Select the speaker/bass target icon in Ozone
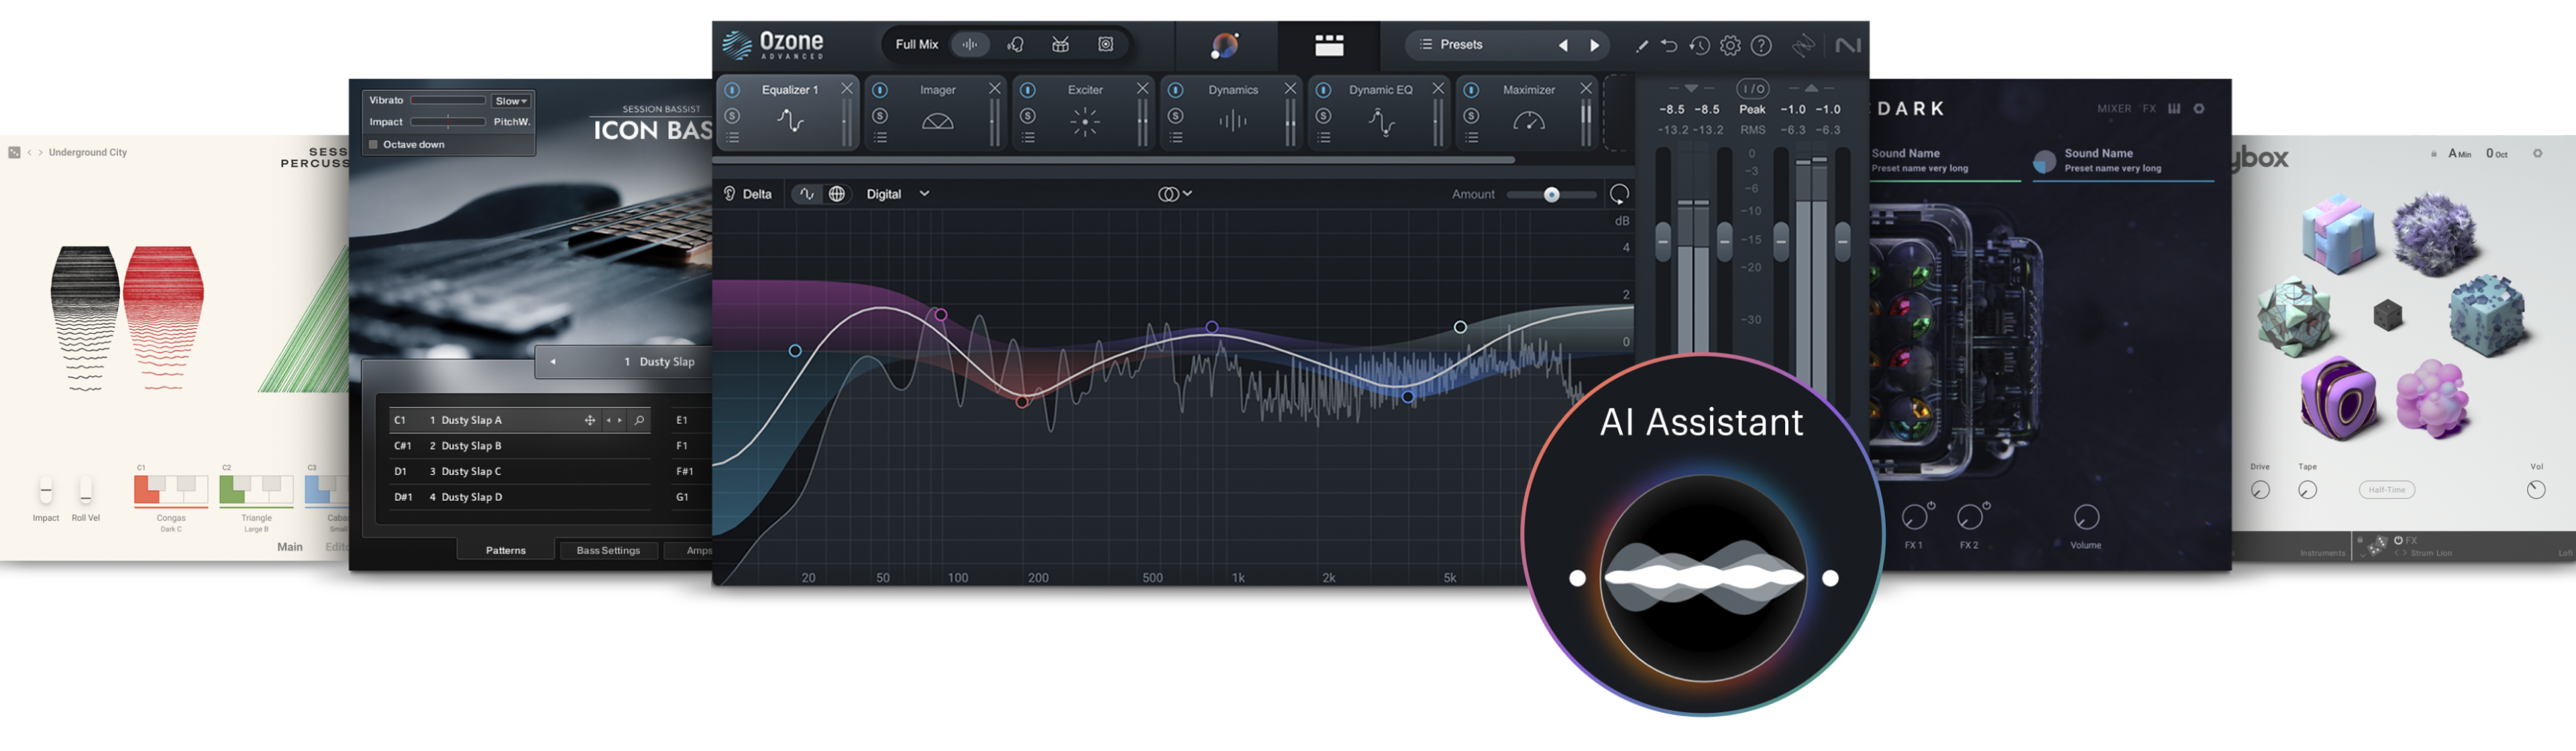Image resolution: width=2576 pixels, height=751 pixels. pyautogui.click(x=1106, y=44)
